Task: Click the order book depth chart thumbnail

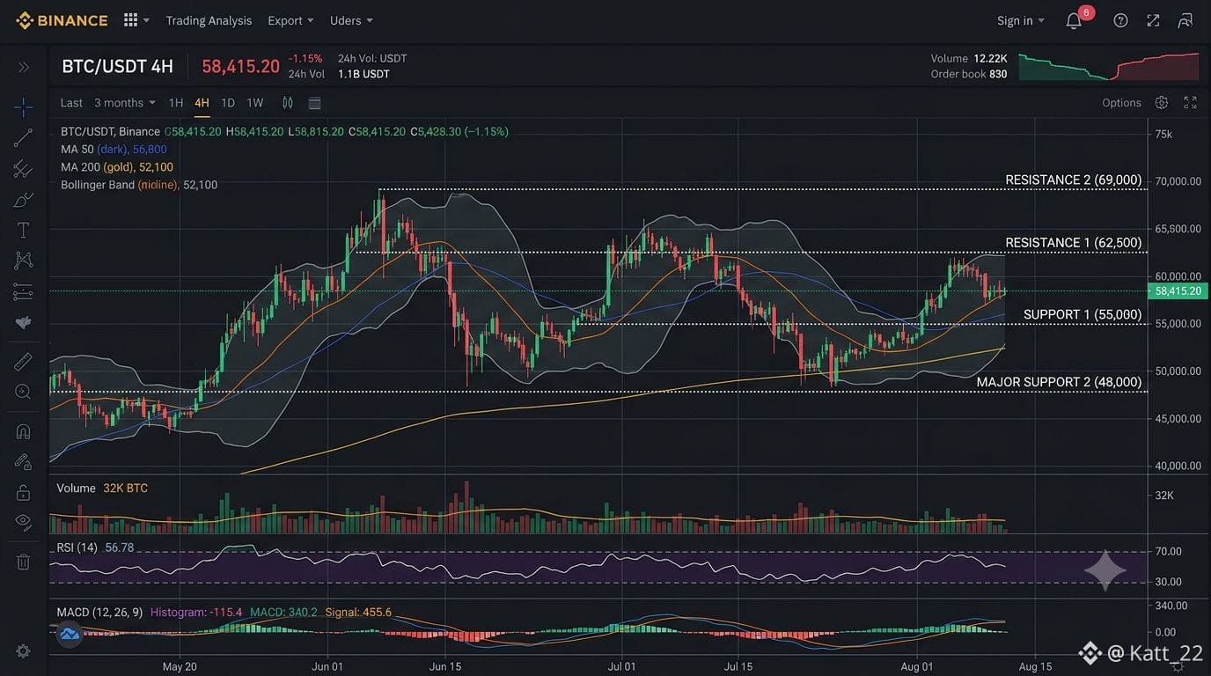Action: tap(1109, 66)
